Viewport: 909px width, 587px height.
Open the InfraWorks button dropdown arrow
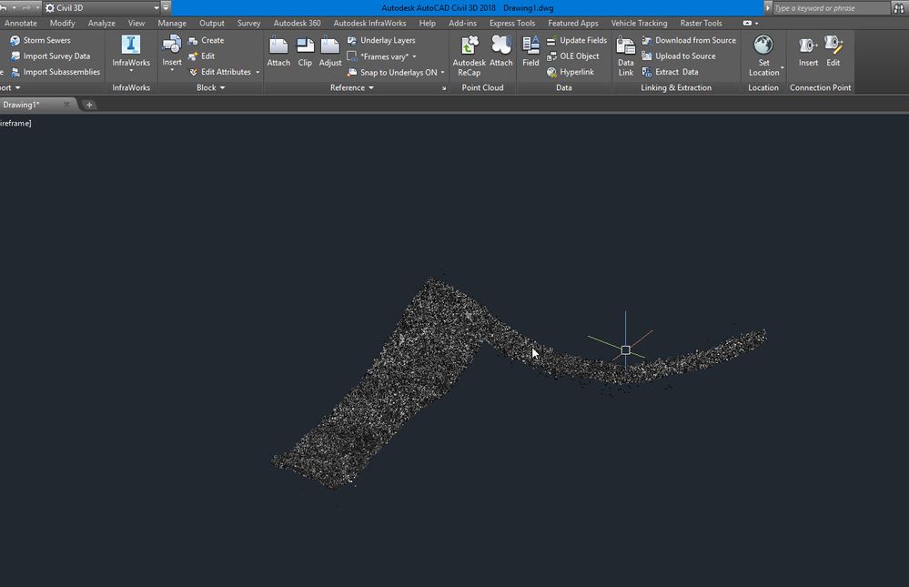coord(131,71)
